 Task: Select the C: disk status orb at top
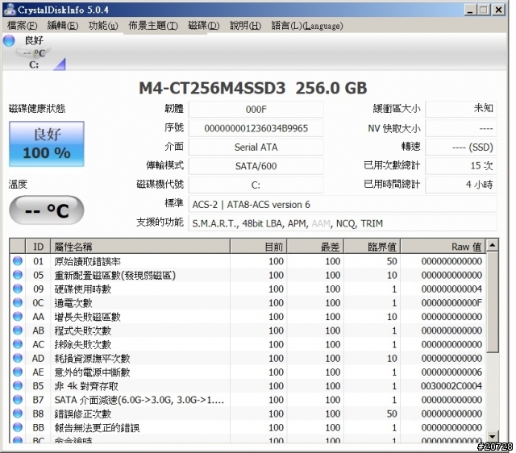click(x=9, y=41)
